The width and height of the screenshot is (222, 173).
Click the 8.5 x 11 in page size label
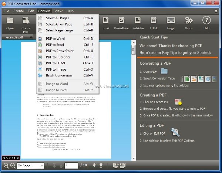point(11,158)
